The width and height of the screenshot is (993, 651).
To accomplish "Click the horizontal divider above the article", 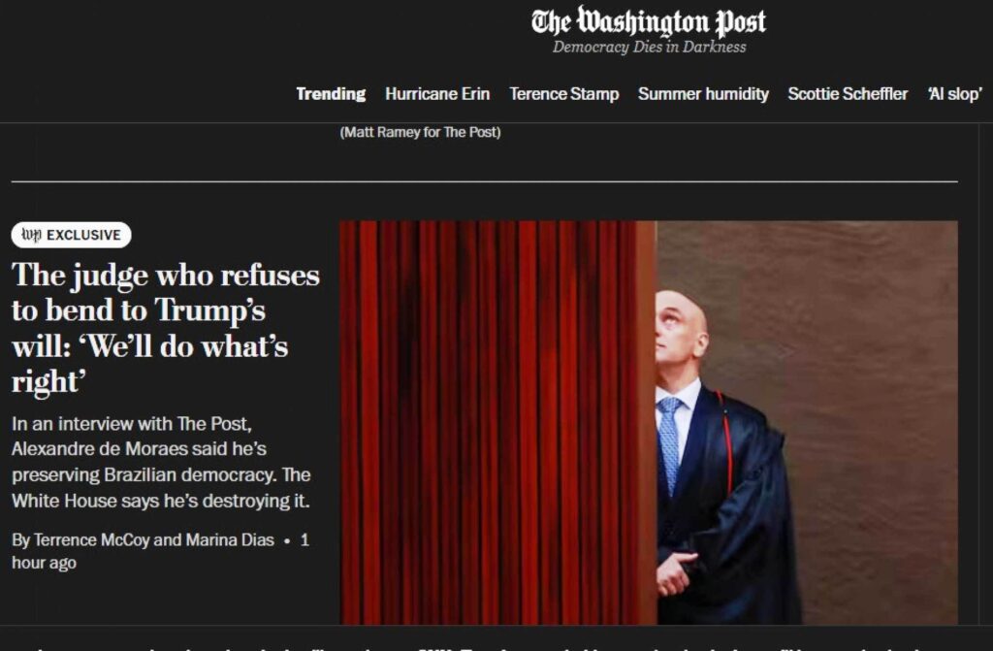I will click(x=485, y=181).
